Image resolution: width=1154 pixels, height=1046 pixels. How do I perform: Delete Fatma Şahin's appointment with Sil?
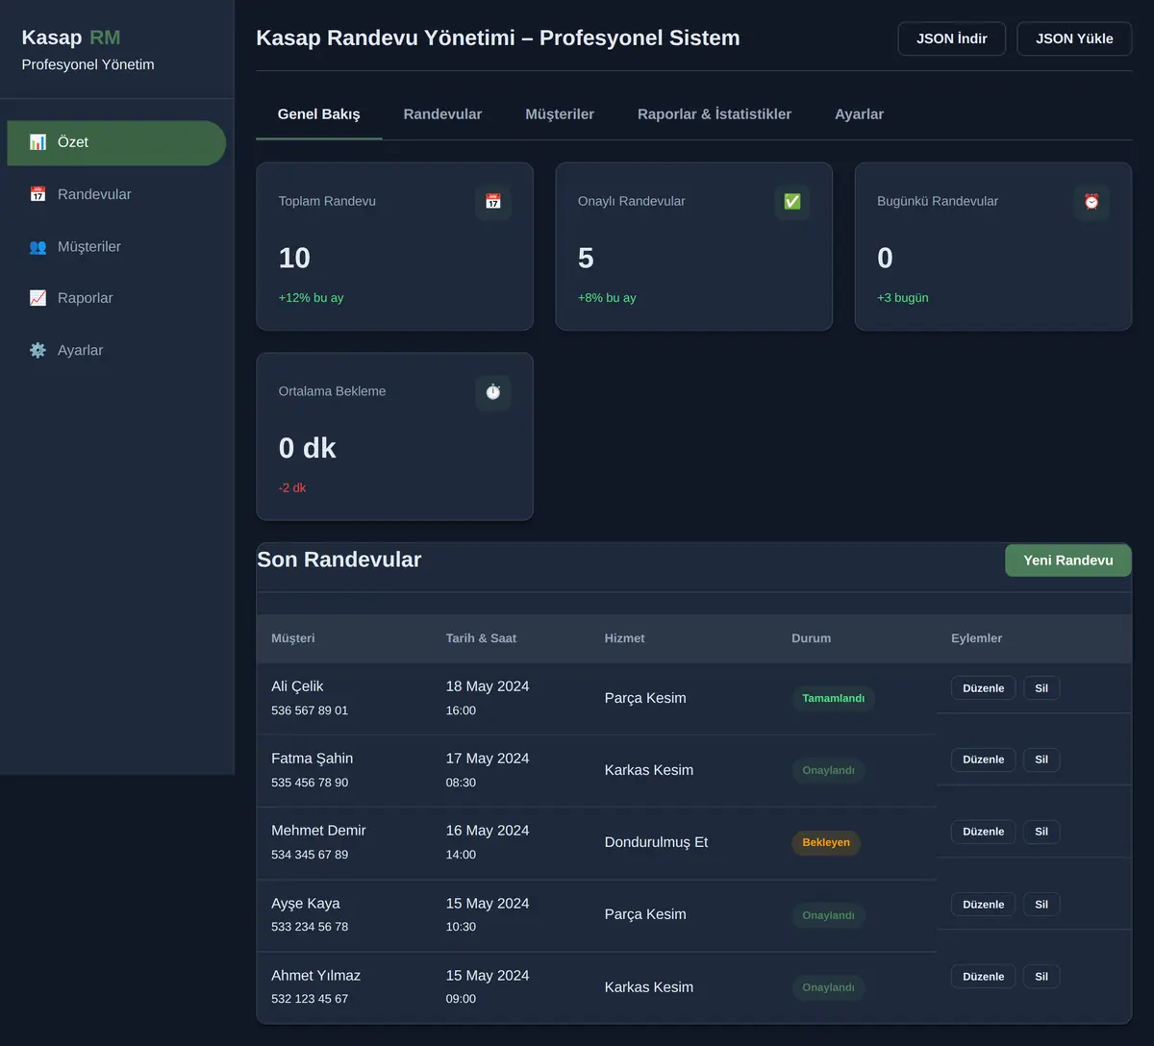click(1041, 760)
